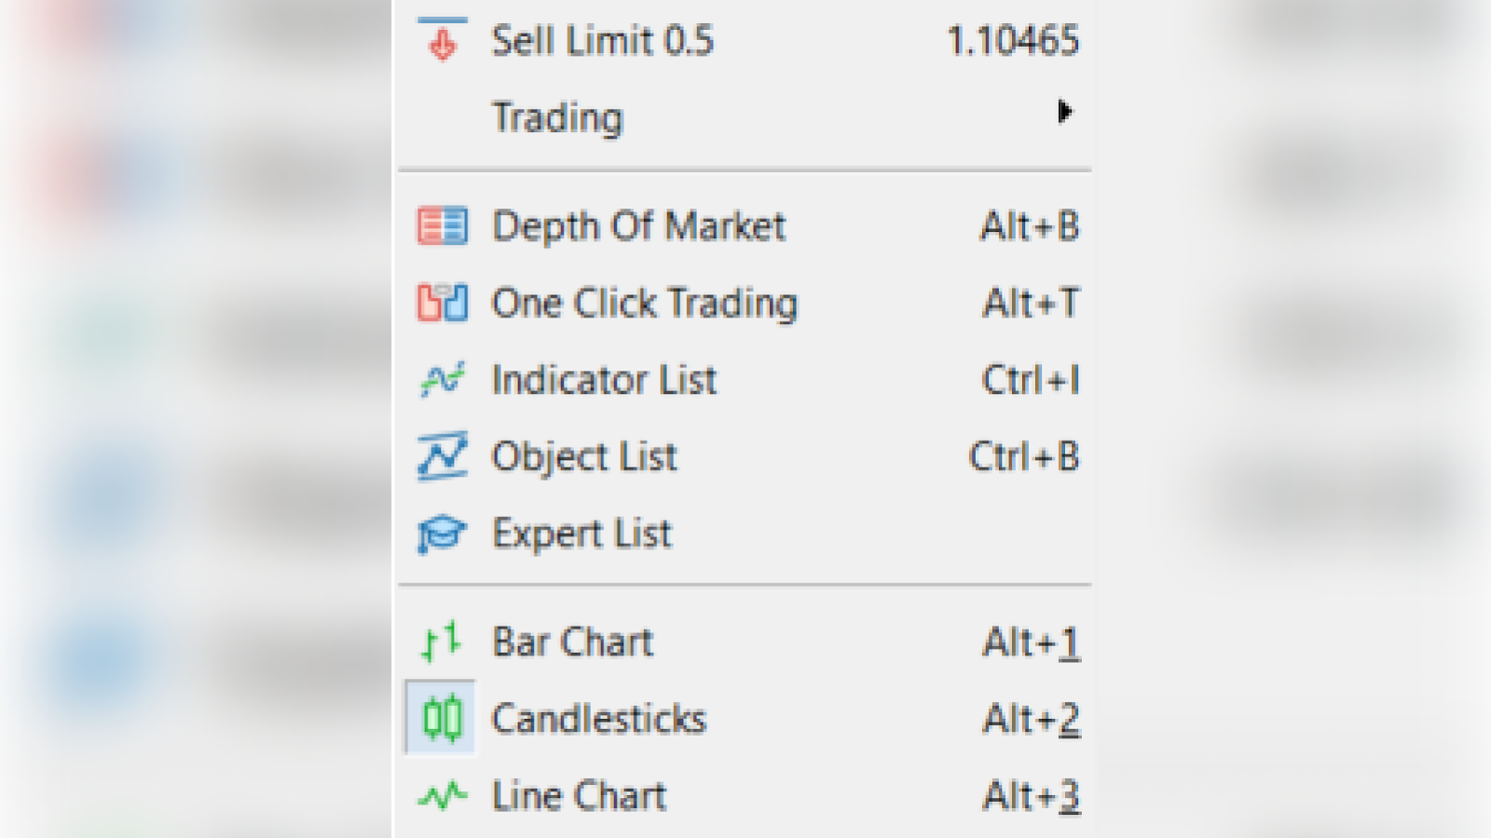Click the Sell Limit red arrow icon

point(443,40)
